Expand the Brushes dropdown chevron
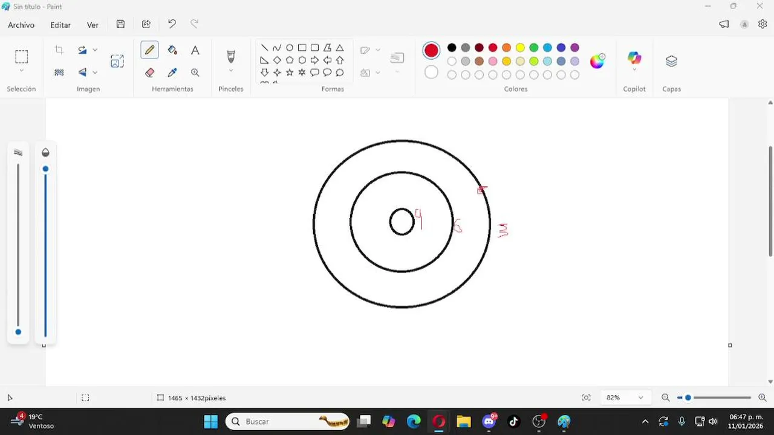774x435 pixels. coord(230,71)
